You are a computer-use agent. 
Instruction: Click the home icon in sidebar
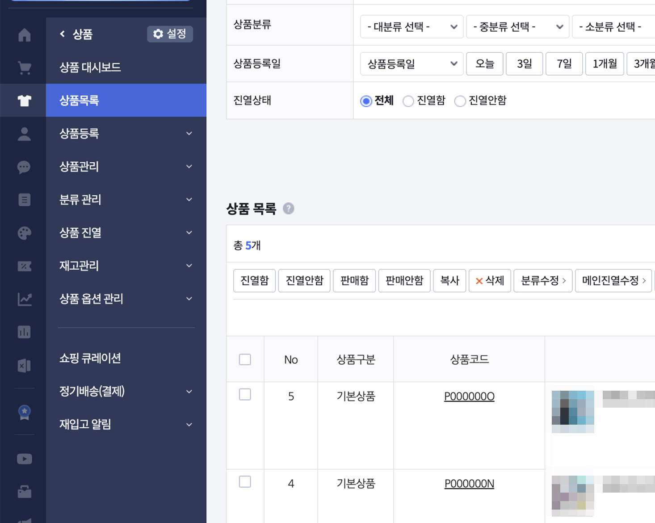click(x=24, y=35)
